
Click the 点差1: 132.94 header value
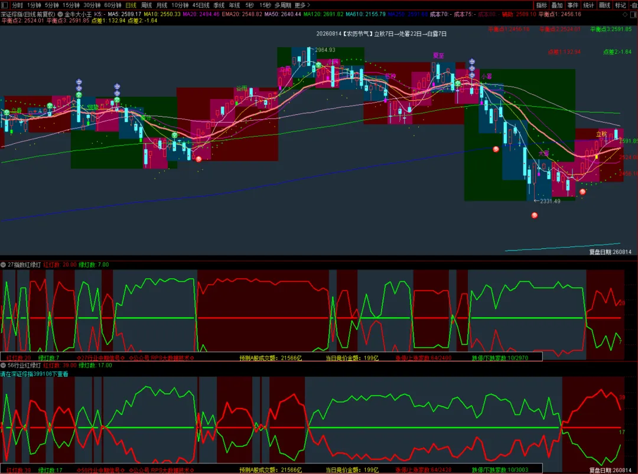point(108,21)
